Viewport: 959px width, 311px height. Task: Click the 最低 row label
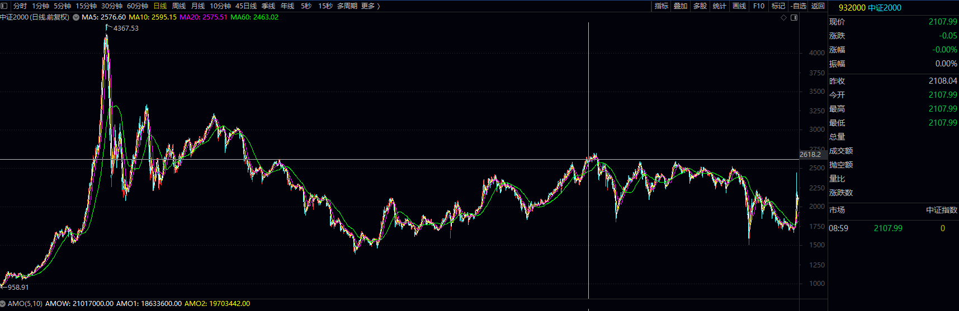pos(837,123)
